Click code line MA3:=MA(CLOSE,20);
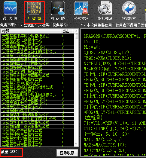The image size is (146, 158). point(105,150)
